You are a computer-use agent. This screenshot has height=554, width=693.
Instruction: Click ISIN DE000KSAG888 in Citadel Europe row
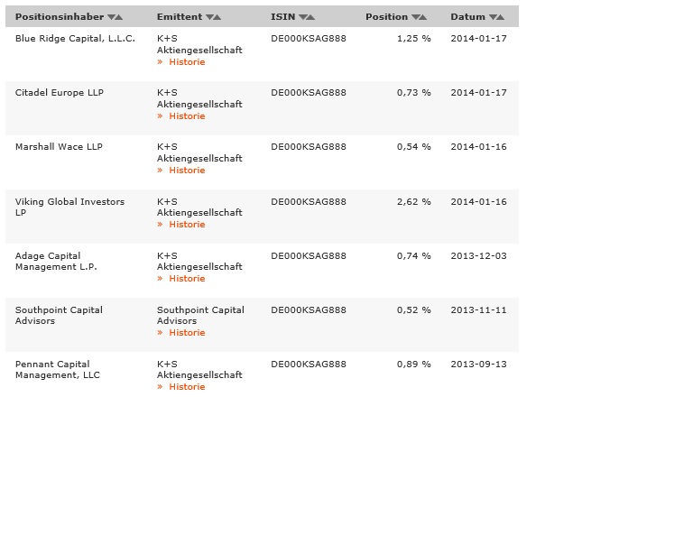point(309,93)
